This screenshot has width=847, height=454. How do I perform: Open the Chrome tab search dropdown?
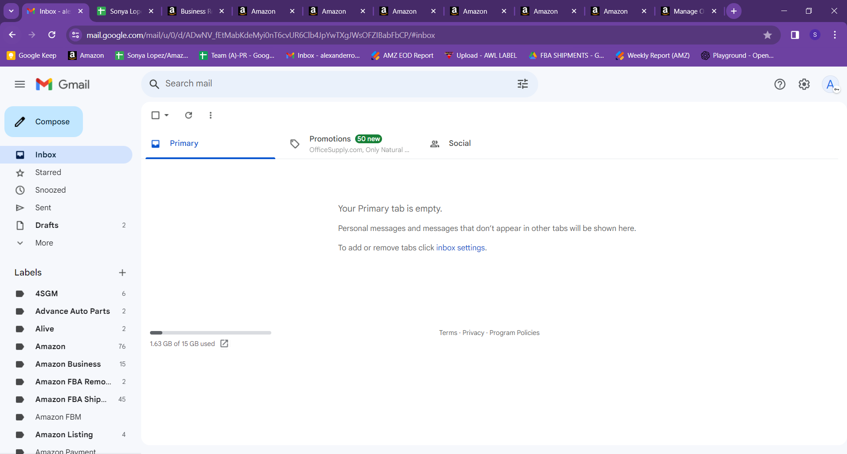pyautogui.click(x=11, y=11)
